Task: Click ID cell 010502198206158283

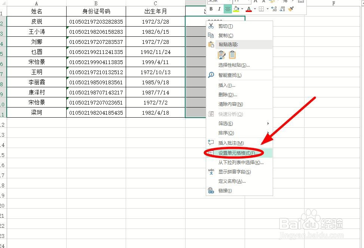Action: click(96, 31)
